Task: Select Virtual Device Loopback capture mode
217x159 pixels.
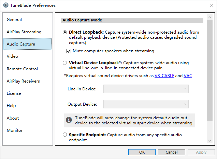Action: 65,63
